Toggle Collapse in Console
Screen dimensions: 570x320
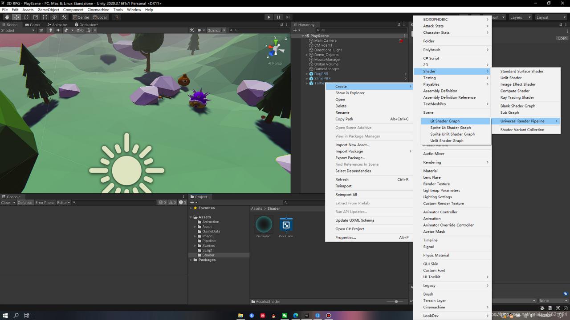[25, 203]
